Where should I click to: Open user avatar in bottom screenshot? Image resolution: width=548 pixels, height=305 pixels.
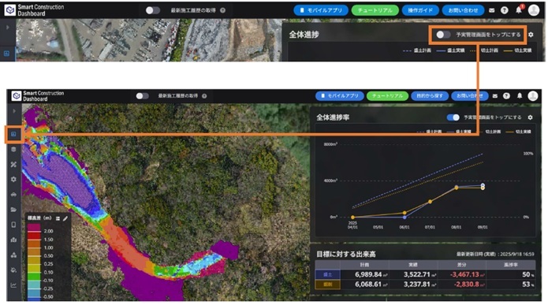(x=533, y=95)
